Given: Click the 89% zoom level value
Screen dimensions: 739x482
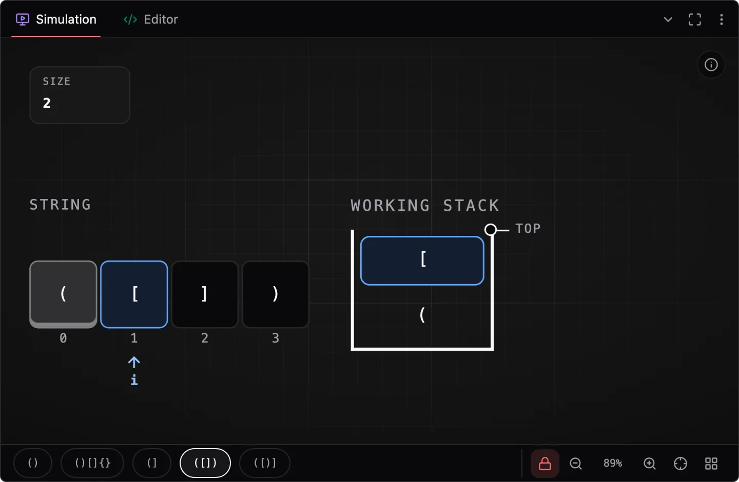Looking at the screenshot, I should point(613,464).
